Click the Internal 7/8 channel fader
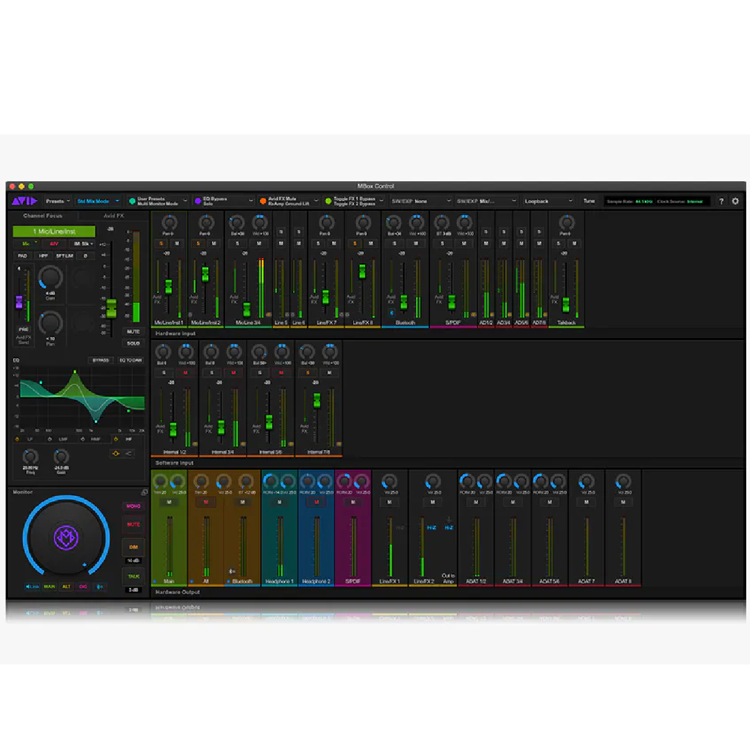This screenshot has width=750, height=750. [x=317, y=400]
